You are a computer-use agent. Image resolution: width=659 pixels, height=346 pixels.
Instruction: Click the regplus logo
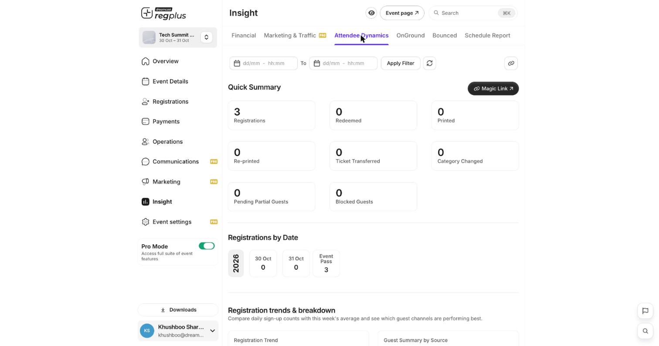click(x=163, y=14)
